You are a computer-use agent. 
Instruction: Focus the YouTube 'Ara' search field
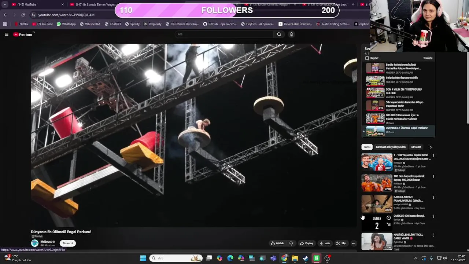[x=224, y=34]
